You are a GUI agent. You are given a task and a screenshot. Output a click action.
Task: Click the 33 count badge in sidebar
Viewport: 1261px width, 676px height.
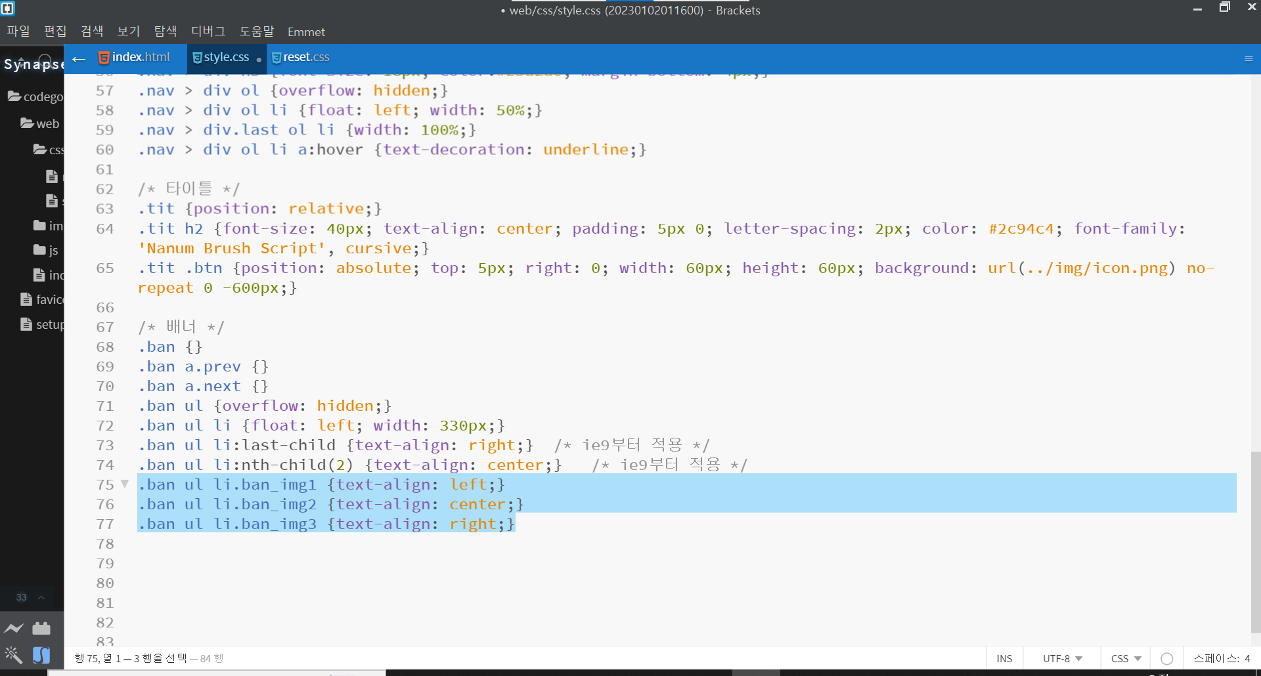[22, 597]
